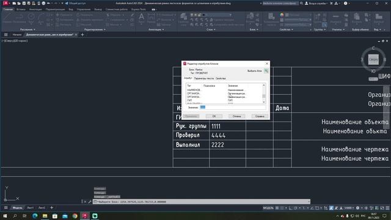This screenshot has width=391, height=220.
Task: Expand the Блок panel dropdown
Action: tap(254, 29)
